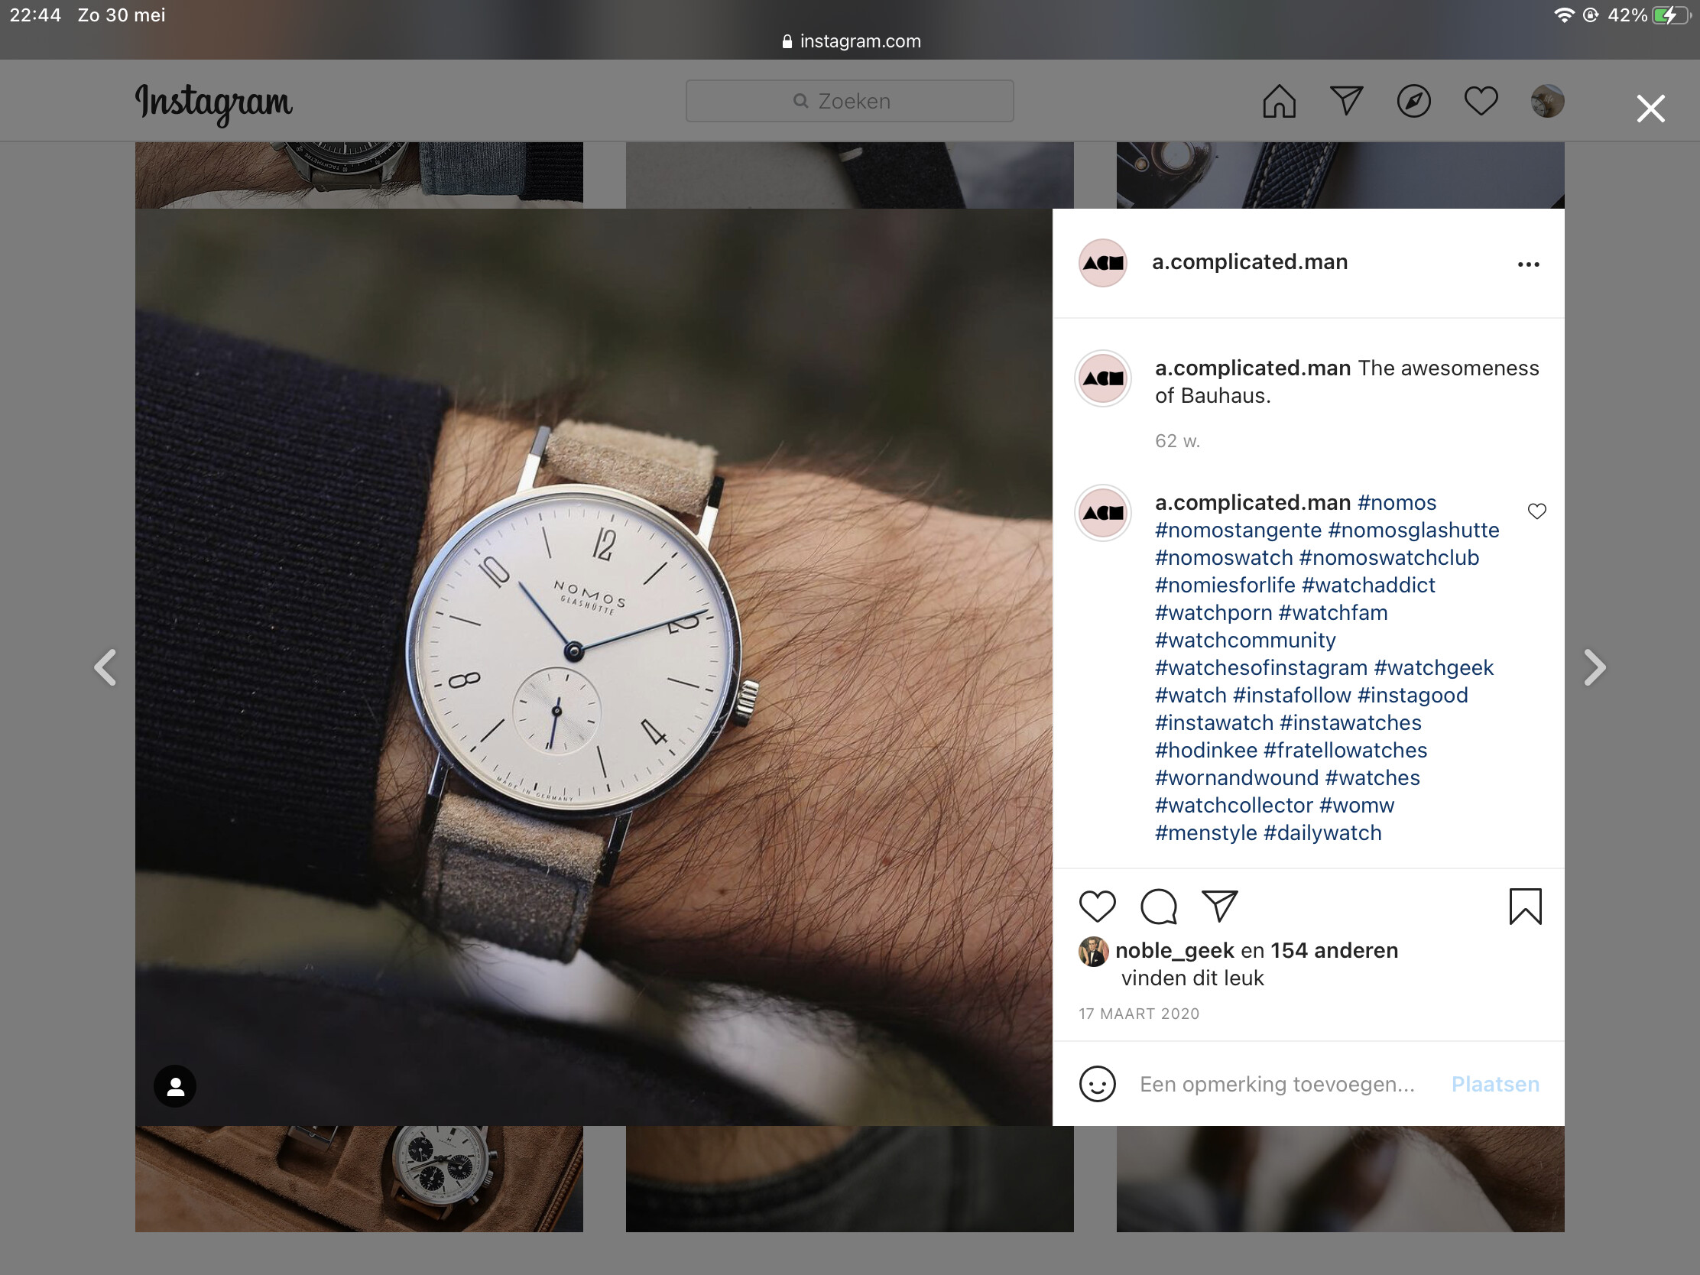The image size is (1700, 1275).
Task: Click instagram.com address bar
Action: click(850, 41)
